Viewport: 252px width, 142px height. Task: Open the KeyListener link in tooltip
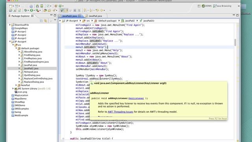136,98
